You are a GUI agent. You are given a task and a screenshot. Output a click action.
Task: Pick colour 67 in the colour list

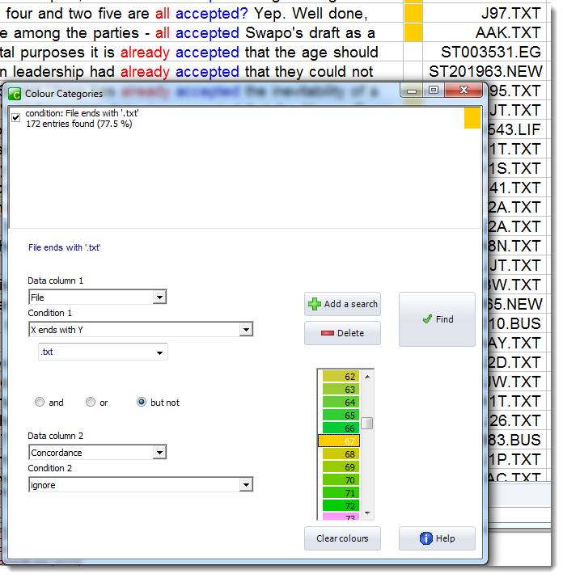point(340,441)
